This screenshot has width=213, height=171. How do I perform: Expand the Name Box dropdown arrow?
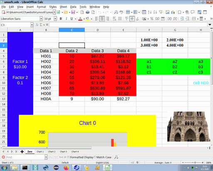tap(32, 25)
